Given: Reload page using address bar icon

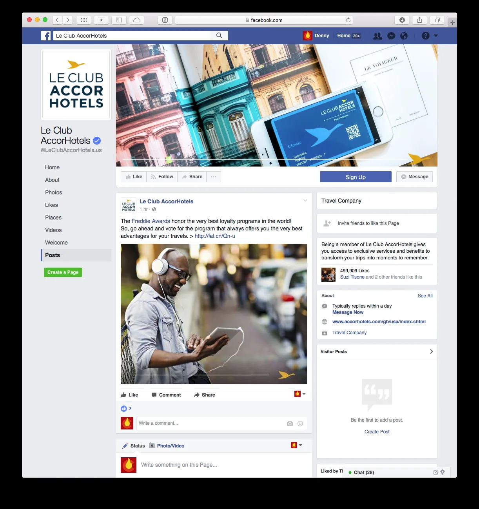Looking at the screenshot, I should 348,20.
